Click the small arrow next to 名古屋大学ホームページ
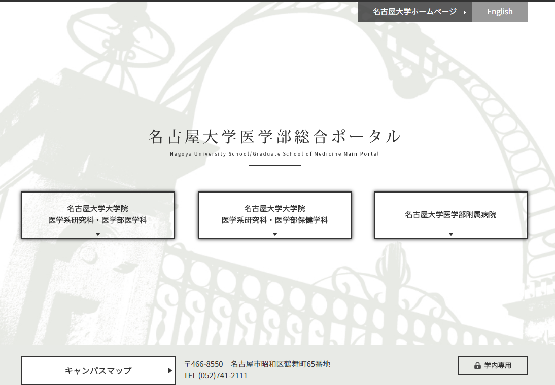 point(465,12)
